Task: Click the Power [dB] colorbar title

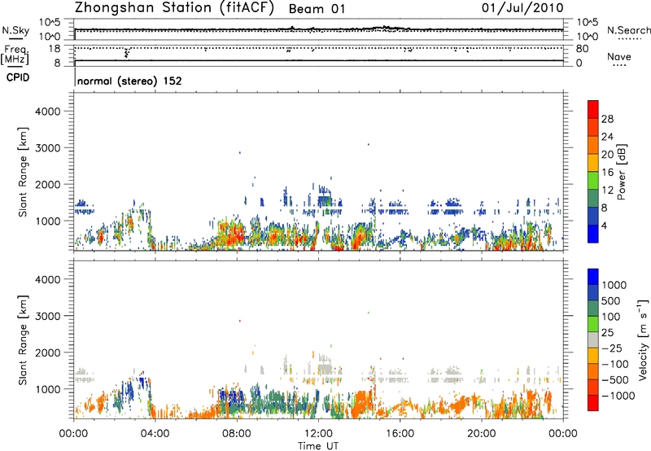Action: (x=621, y=172)
